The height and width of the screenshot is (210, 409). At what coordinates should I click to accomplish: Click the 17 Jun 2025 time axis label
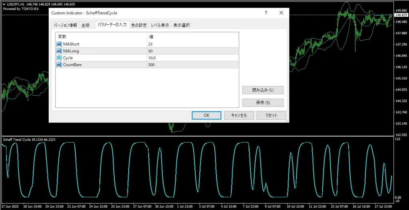click(x=10, y=206)
